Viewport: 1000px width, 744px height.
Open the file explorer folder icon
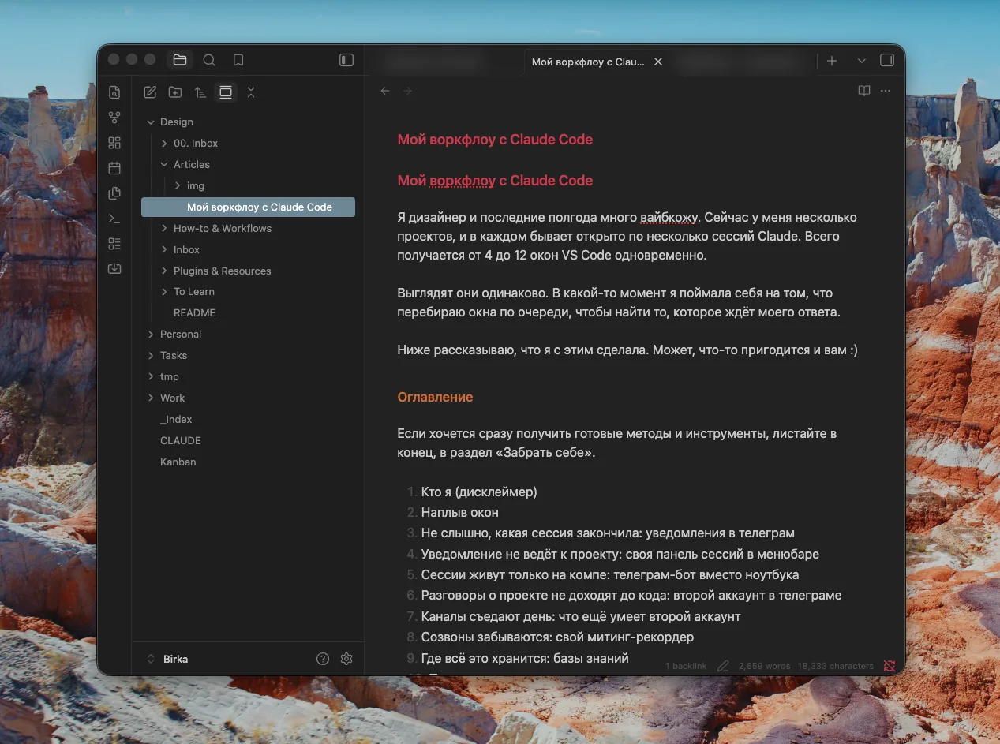coord(180,60)
